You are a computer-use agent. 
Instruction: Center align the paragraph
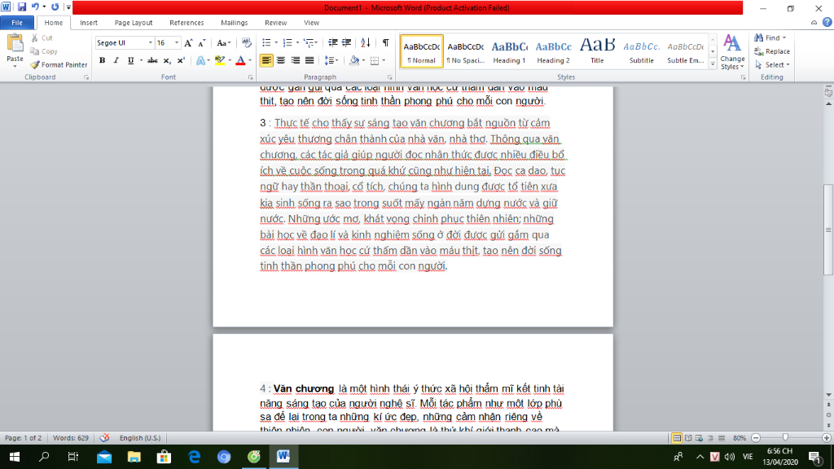click(x=281, y=60)
